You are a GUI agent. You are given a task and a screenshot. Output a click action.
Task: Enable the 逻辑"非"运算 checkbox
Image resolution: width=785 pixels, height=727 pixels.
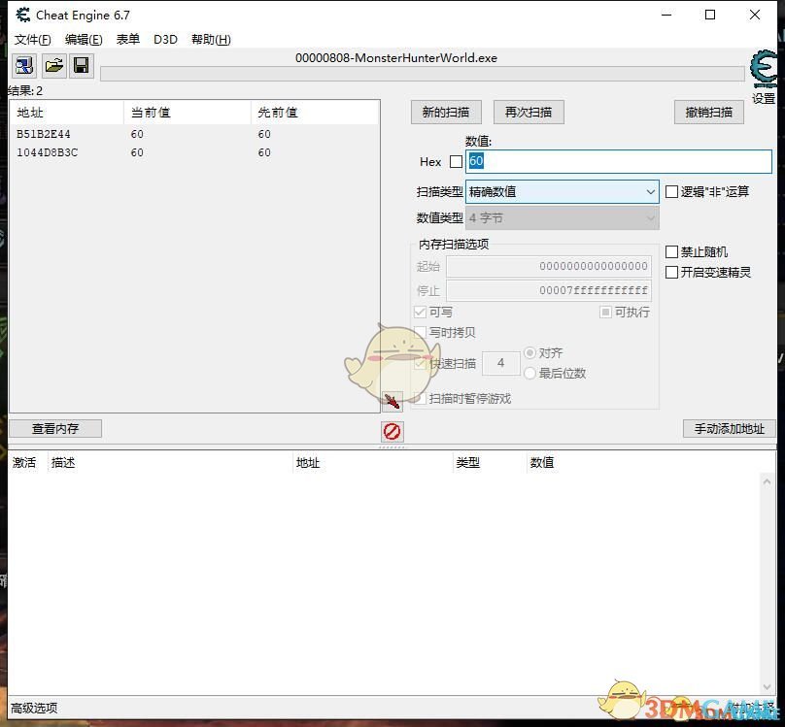click(x=671, y=191)
